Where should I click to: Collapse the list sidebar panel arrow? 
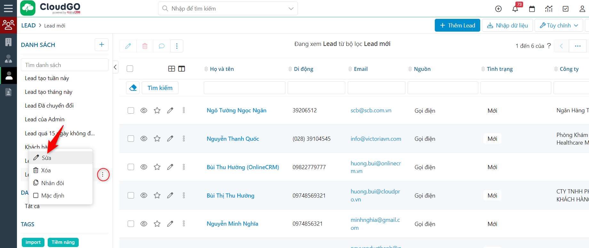tap(115, 67)
